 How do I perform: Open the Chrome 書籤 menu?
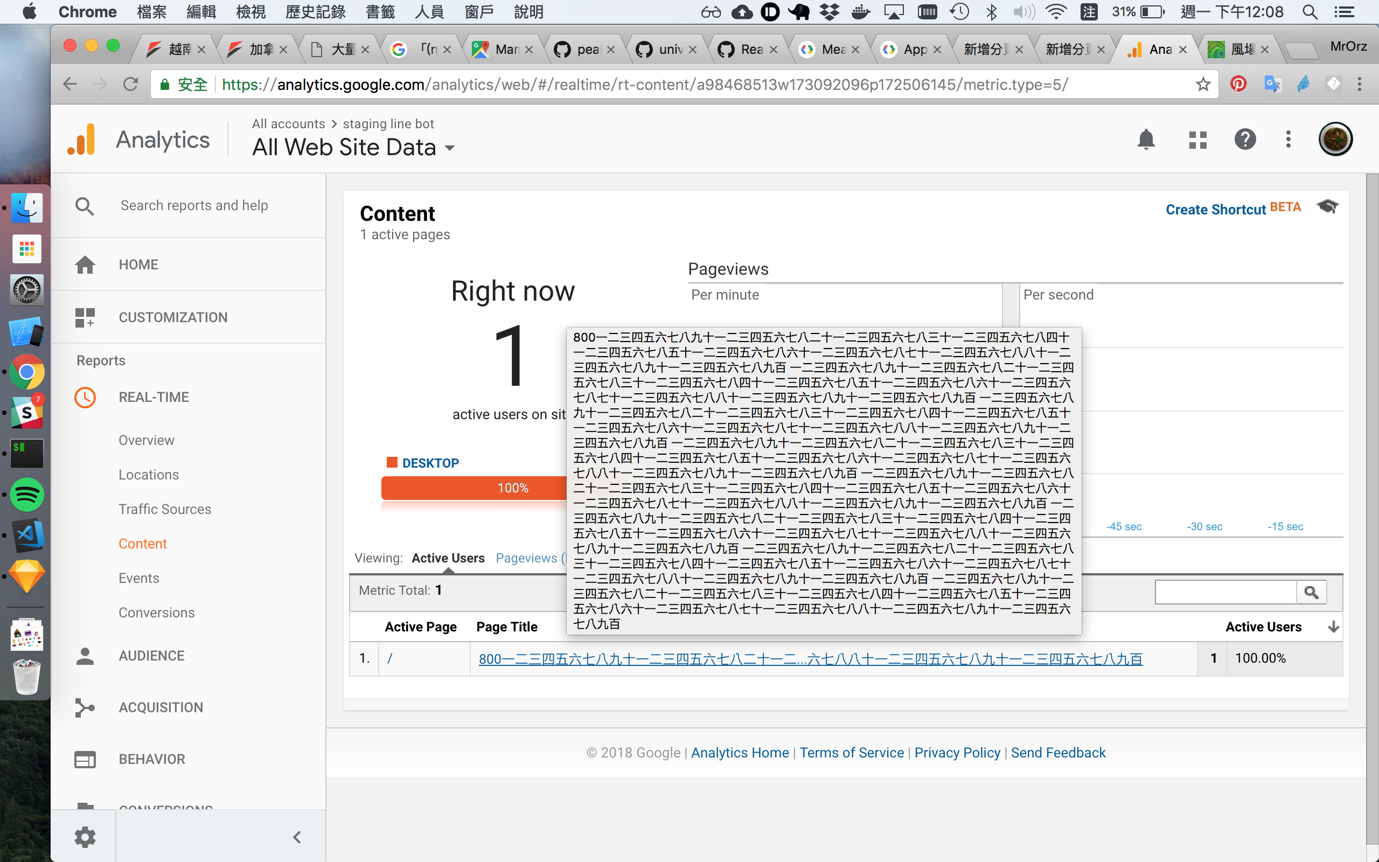tap(380, 12)
